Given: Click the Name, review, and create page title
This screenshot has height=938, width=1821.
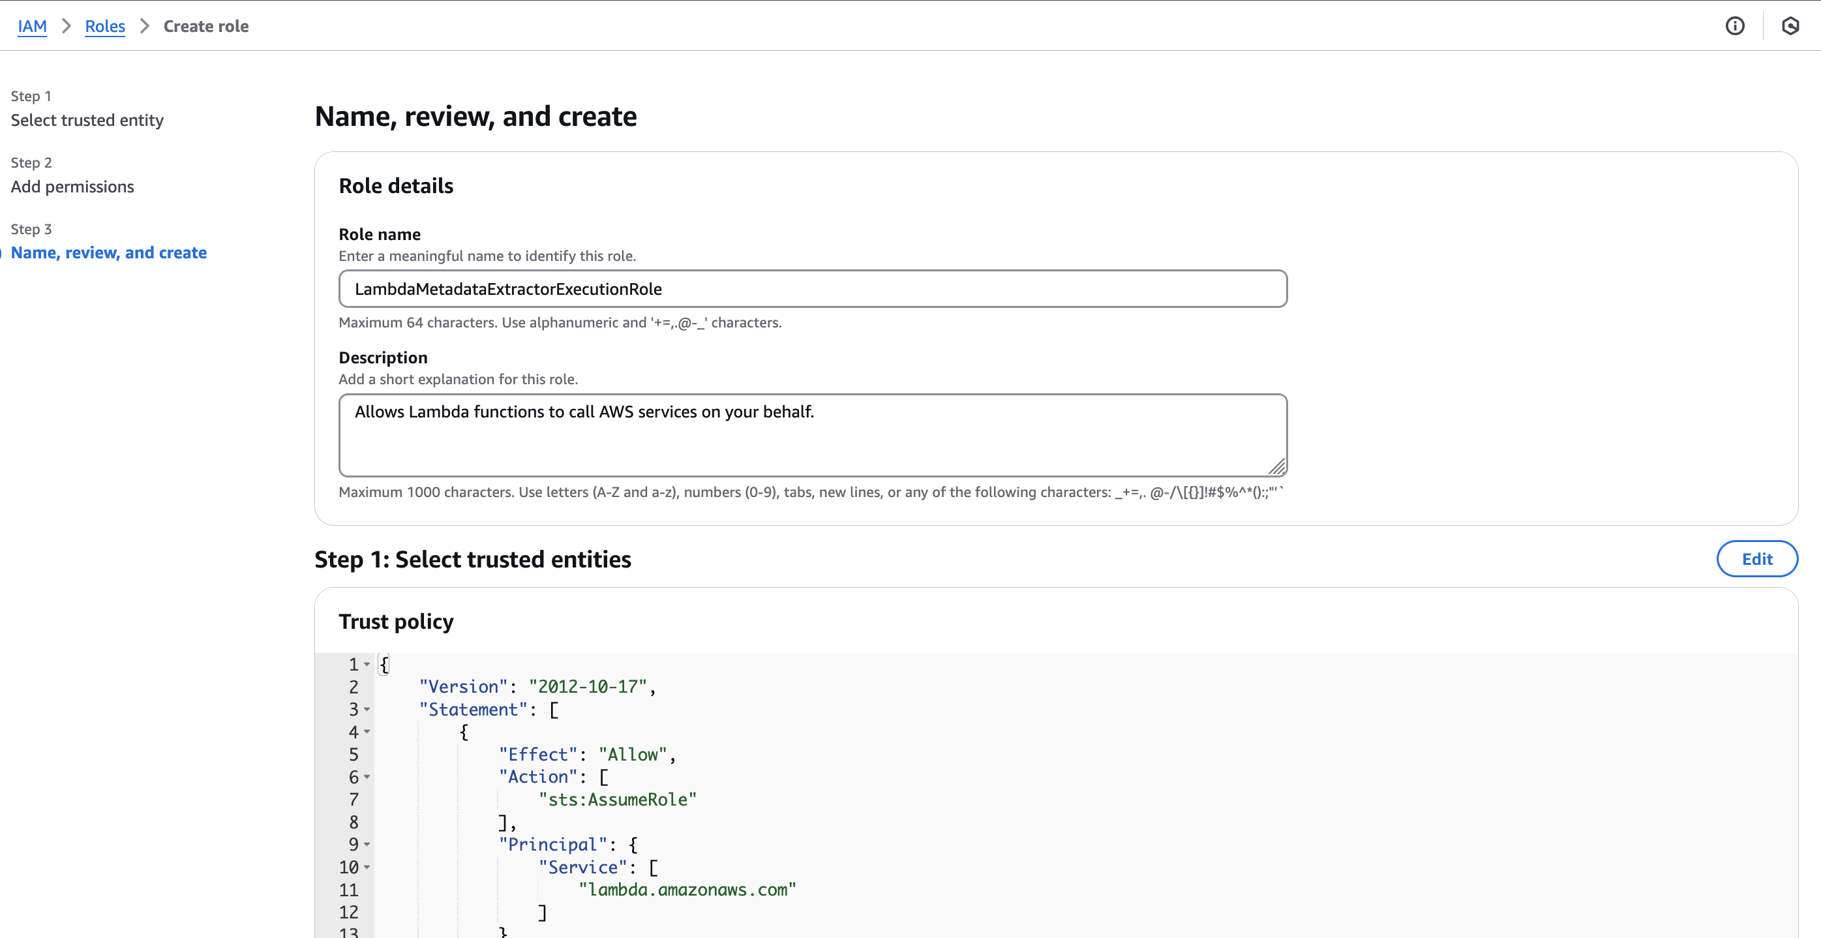Looking at the screenshot, I should click(475, 116).
